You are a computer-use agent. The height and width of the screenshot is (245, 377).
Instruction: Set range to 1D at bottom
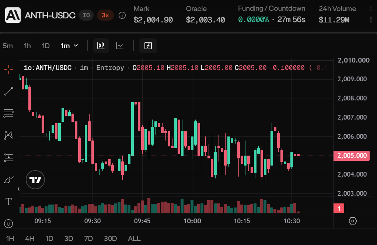49,238
